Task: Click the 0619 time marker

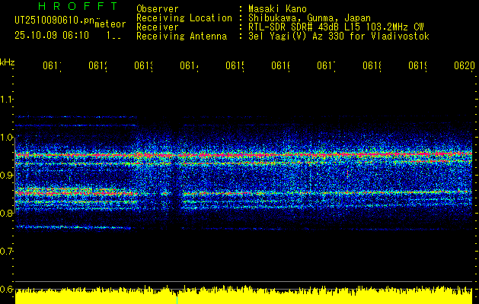Action: pyautogui.click(x=417, y=65)
